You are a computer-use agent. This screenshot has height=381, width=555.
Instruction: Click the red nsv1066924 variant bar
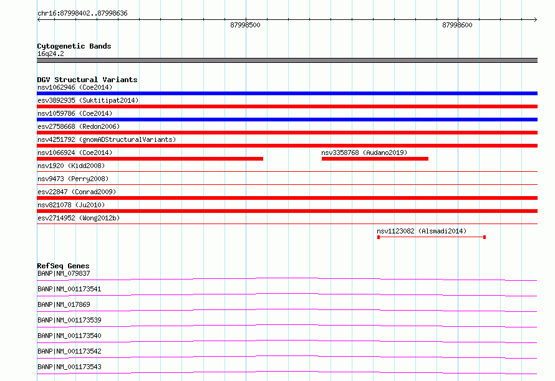(150, 159)
